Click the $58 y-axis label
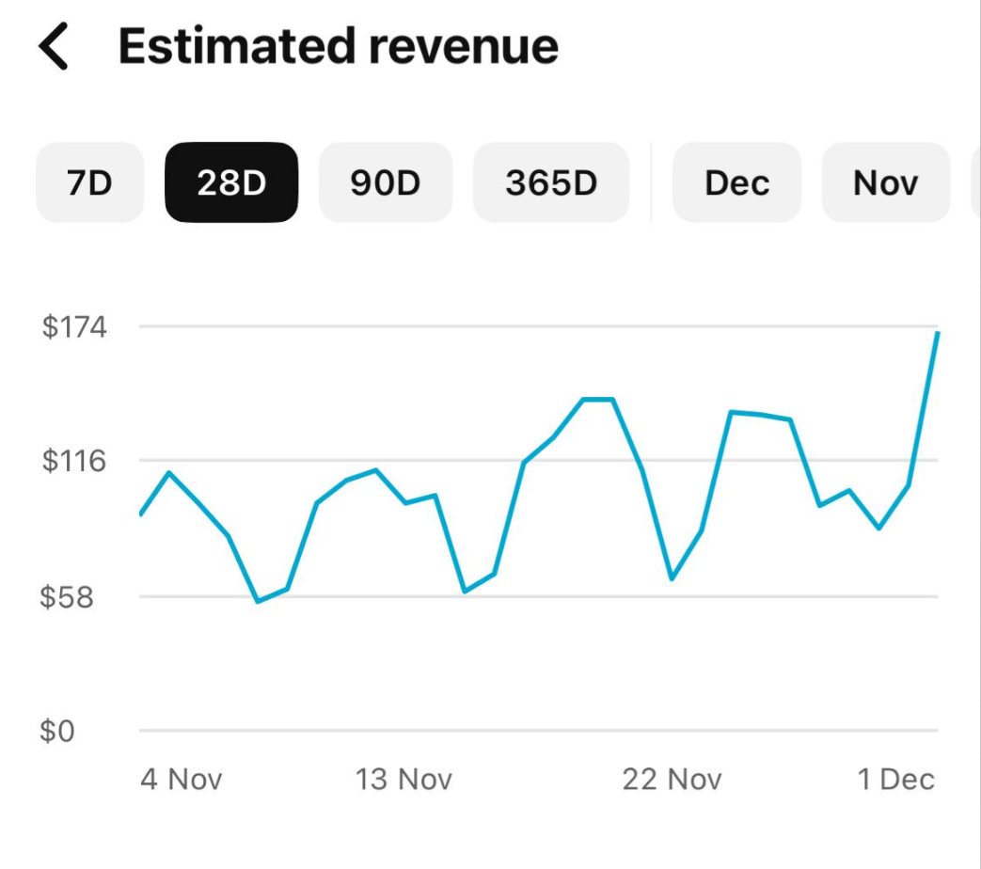 coord(69,594)
